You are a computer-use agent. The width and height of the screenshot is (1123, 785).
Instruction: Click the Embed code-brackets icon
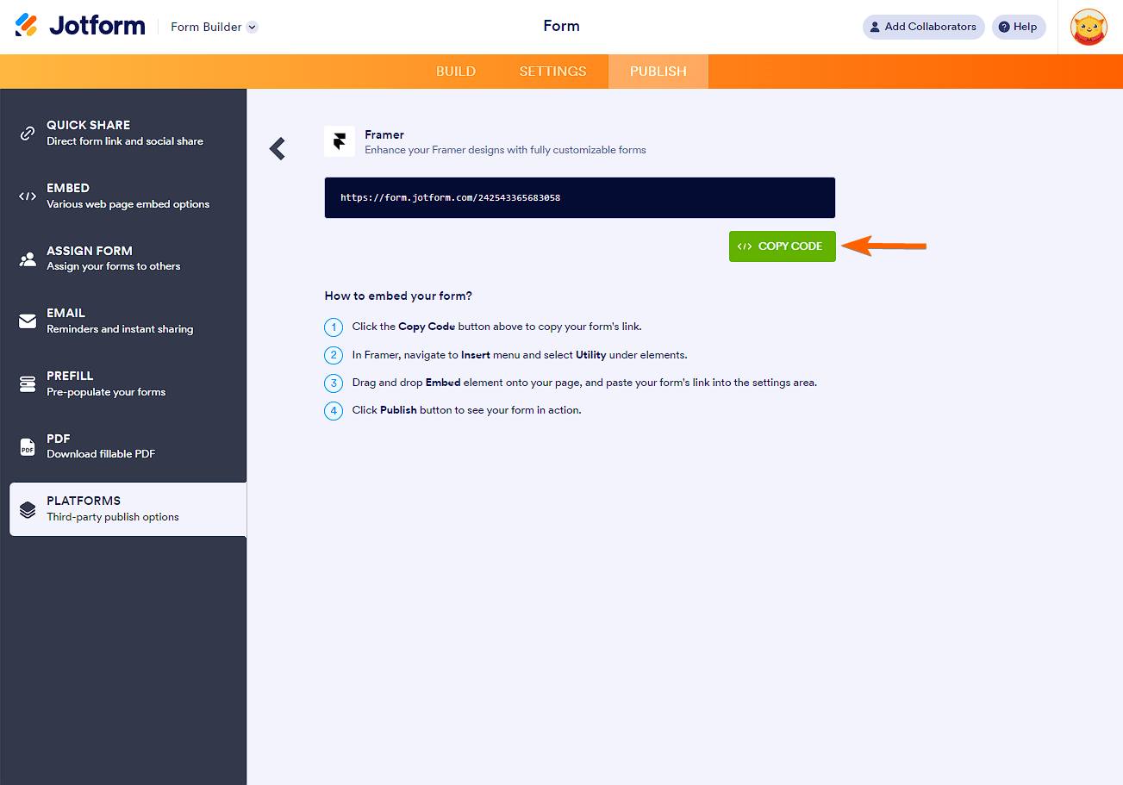pos(28,196)
